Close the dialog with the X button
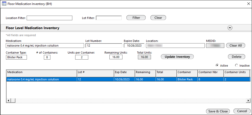This screenshot has height=115, width=252. 248,4
